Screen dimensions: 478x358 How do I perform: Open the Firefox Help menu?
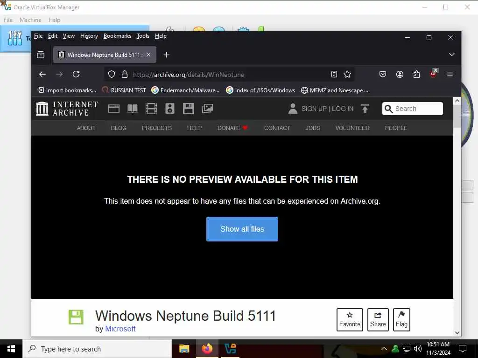[161, 36]
